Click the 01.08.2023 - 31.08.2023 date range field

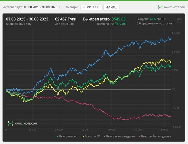41,7
